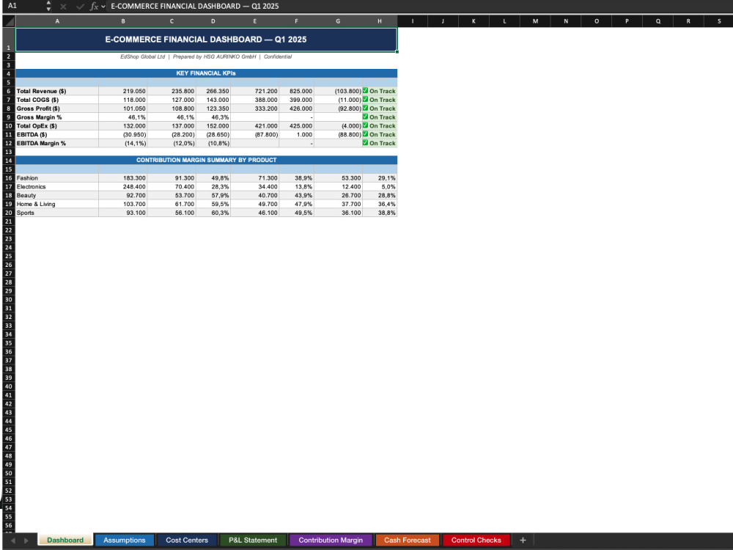Click the Fashion product row label
733x550 pixels.
(57, 178)
